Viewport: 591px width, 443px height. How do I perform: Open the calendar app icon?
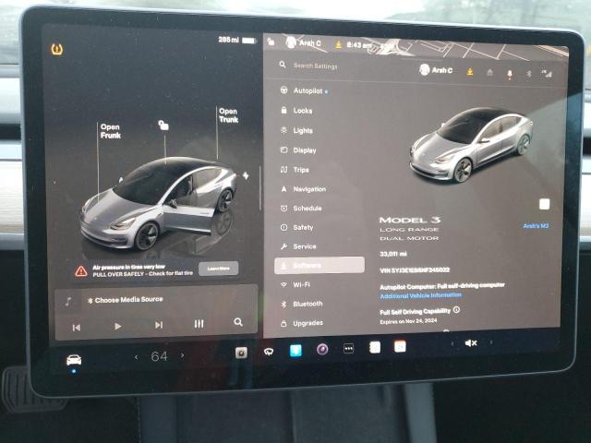[x=400, y=346]
